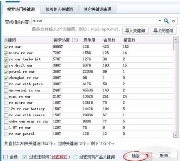Check 'coke can mini rc car' checkbox

[x=6, y=122]
